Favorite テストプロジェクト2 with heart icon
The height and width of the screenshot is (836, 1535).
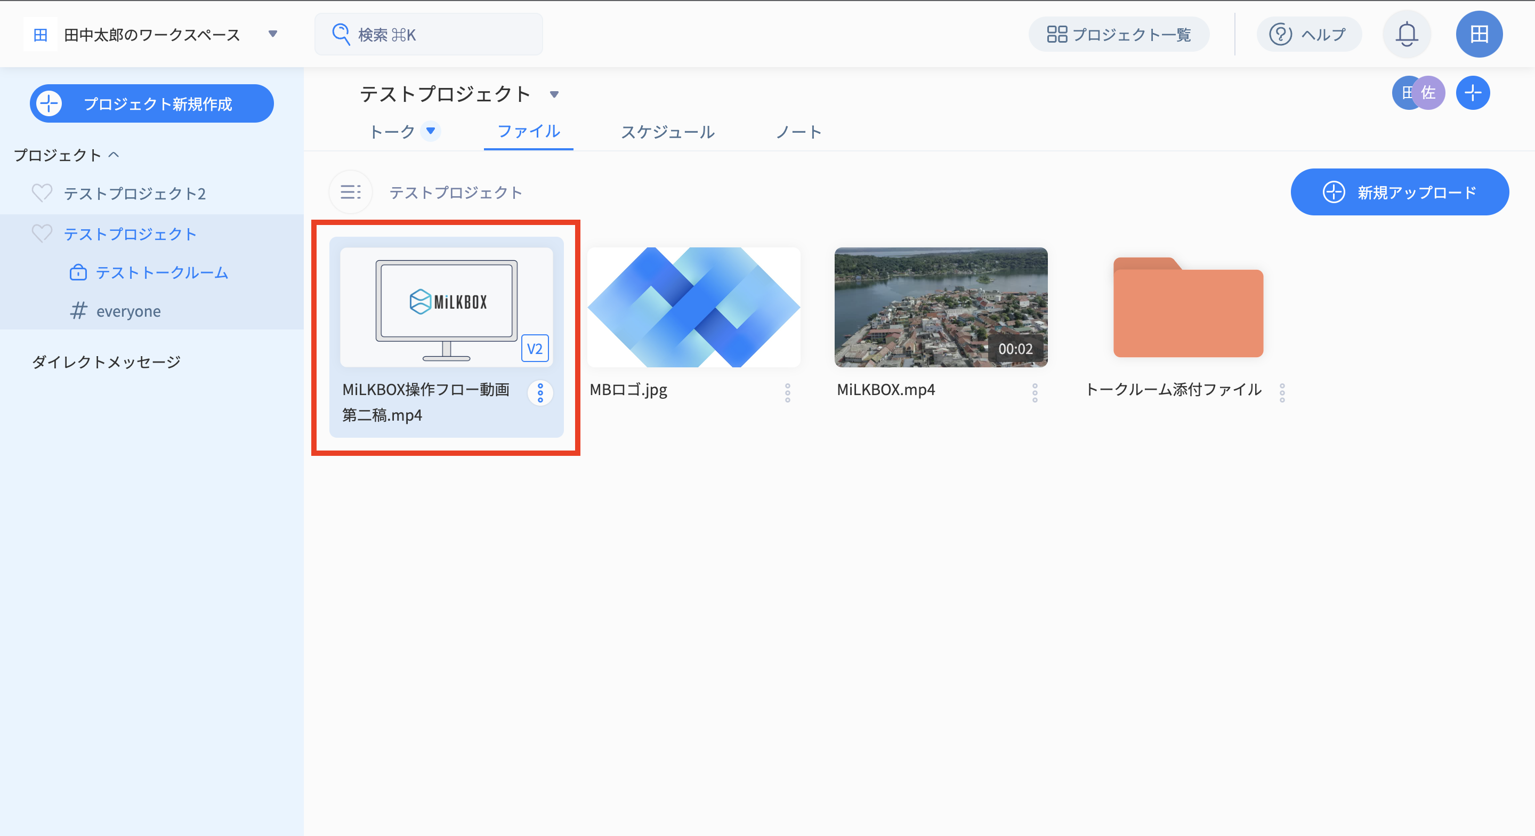pyautogui.click(x=42, y=193)
